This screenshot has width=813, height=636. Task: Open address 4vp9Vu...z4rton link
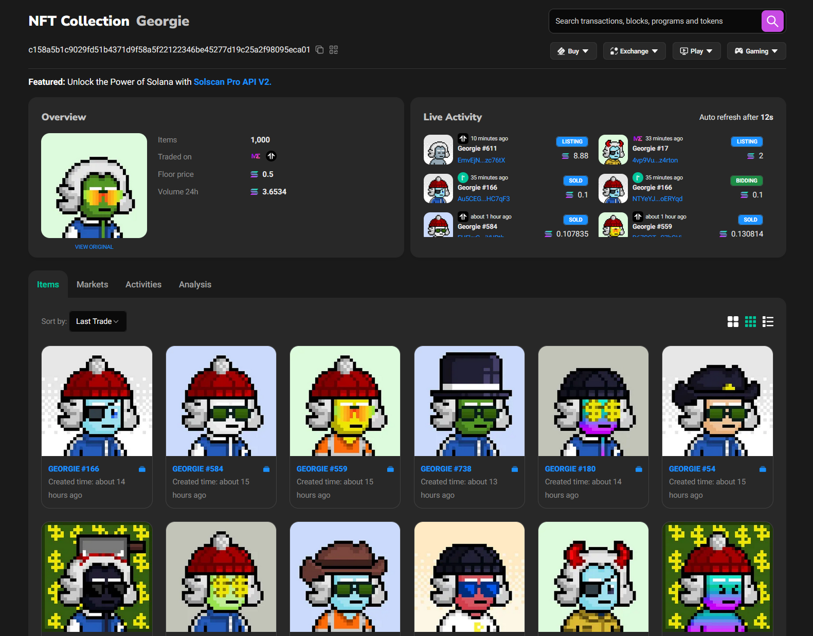click(x=655, y=160)
